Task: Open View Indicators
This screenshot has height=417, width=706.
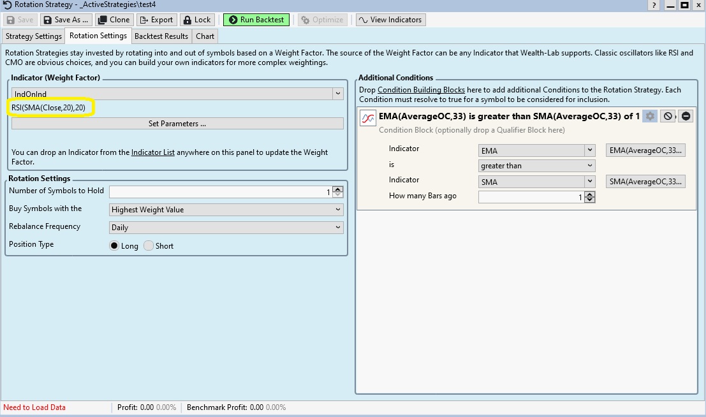Action: pos(390,20)
